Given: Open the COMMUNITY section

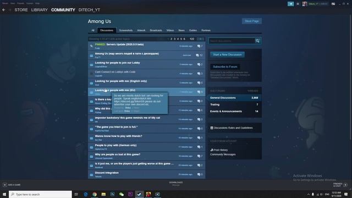Looking at the screenshot, I should pos(63,10).
